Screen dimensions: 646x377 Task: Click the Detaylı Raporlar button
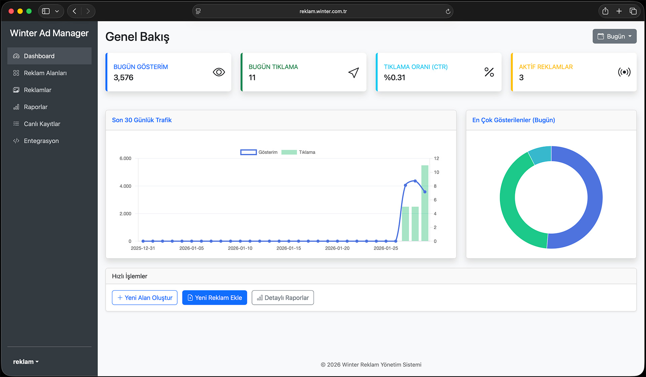(x=283, y=298)
